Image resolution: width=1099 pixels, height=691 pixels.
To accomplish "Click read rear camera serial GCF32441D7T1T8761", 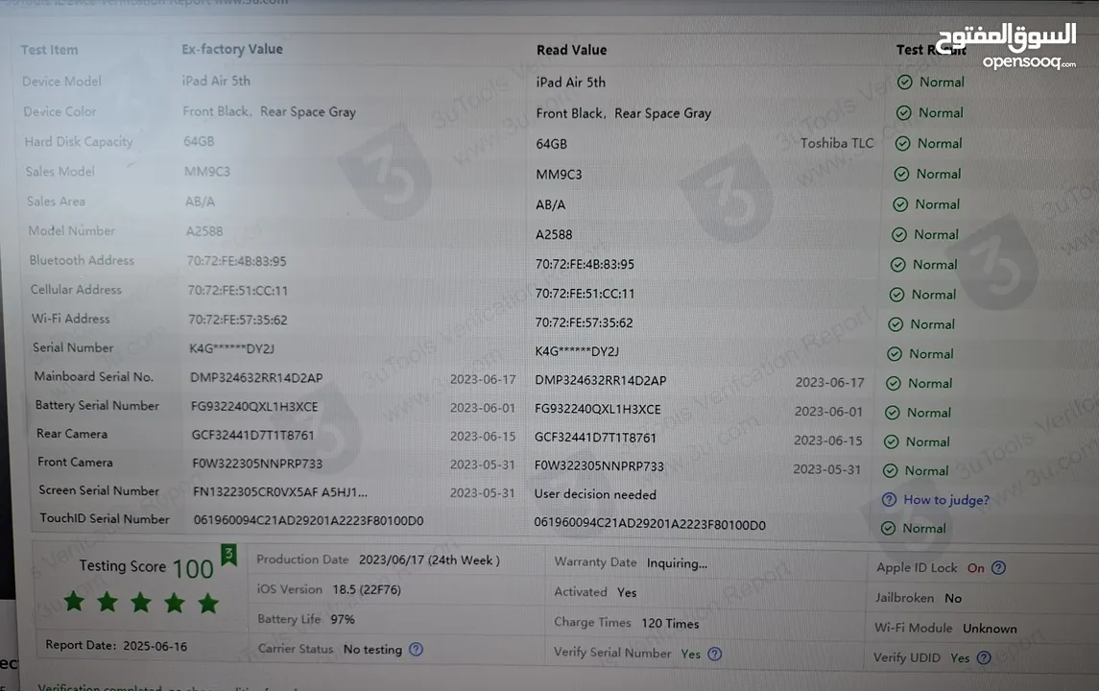I will (x=595, y=438).
